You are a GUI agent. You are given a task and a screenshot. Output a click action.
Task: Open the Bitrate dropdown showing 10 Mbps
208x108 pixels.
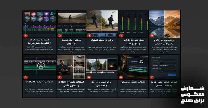tap(167, 71)
